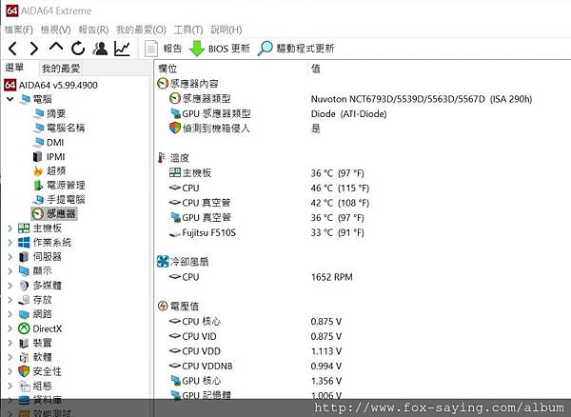
Task: Select the 冷卻風扇 section header
Action: [x=183, y=262]
